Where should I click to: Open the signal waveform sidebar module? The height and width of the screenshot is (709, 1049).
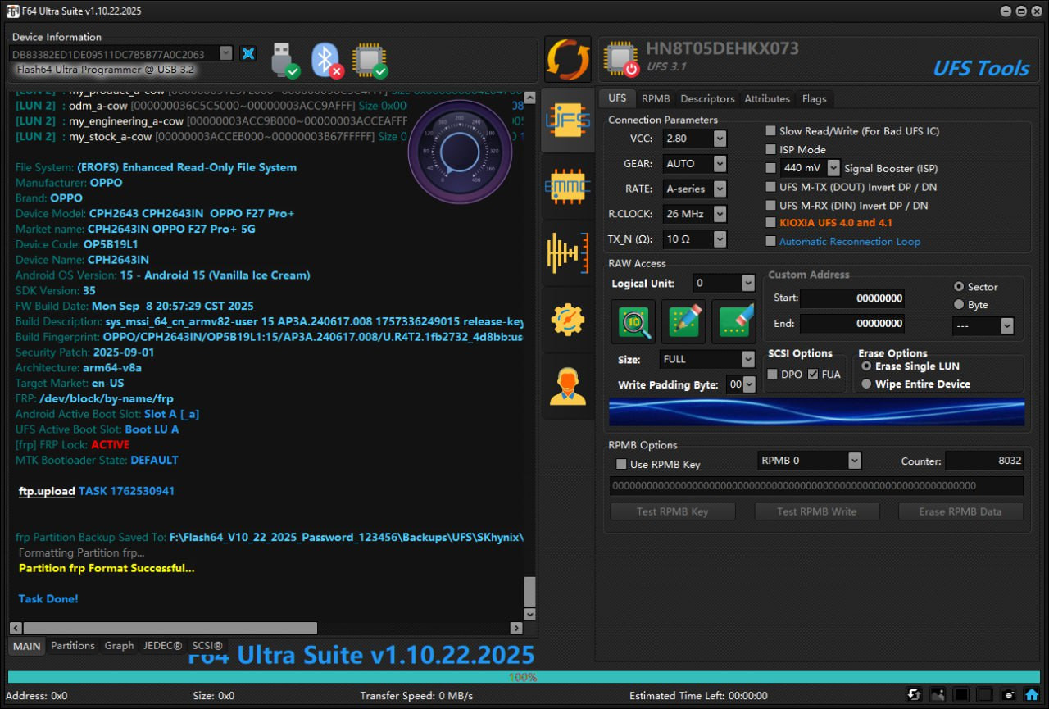(568, 252)
